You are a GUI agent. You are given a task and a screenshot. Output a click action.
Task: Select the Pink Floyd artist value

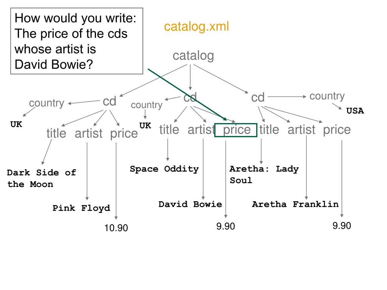[82, 208]
